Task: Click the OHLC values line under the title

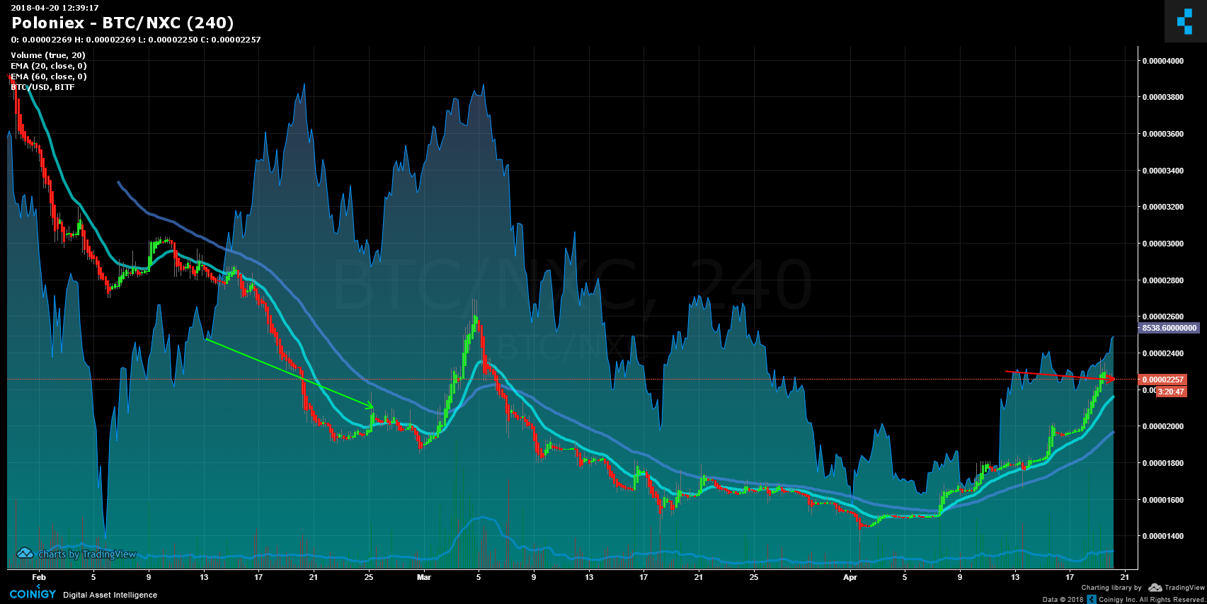Action: 136,40
